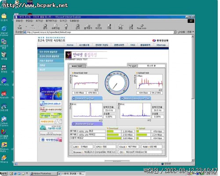Open the Search toolbar icon
This screenshot has width=220, height=176.
[77, 26]
